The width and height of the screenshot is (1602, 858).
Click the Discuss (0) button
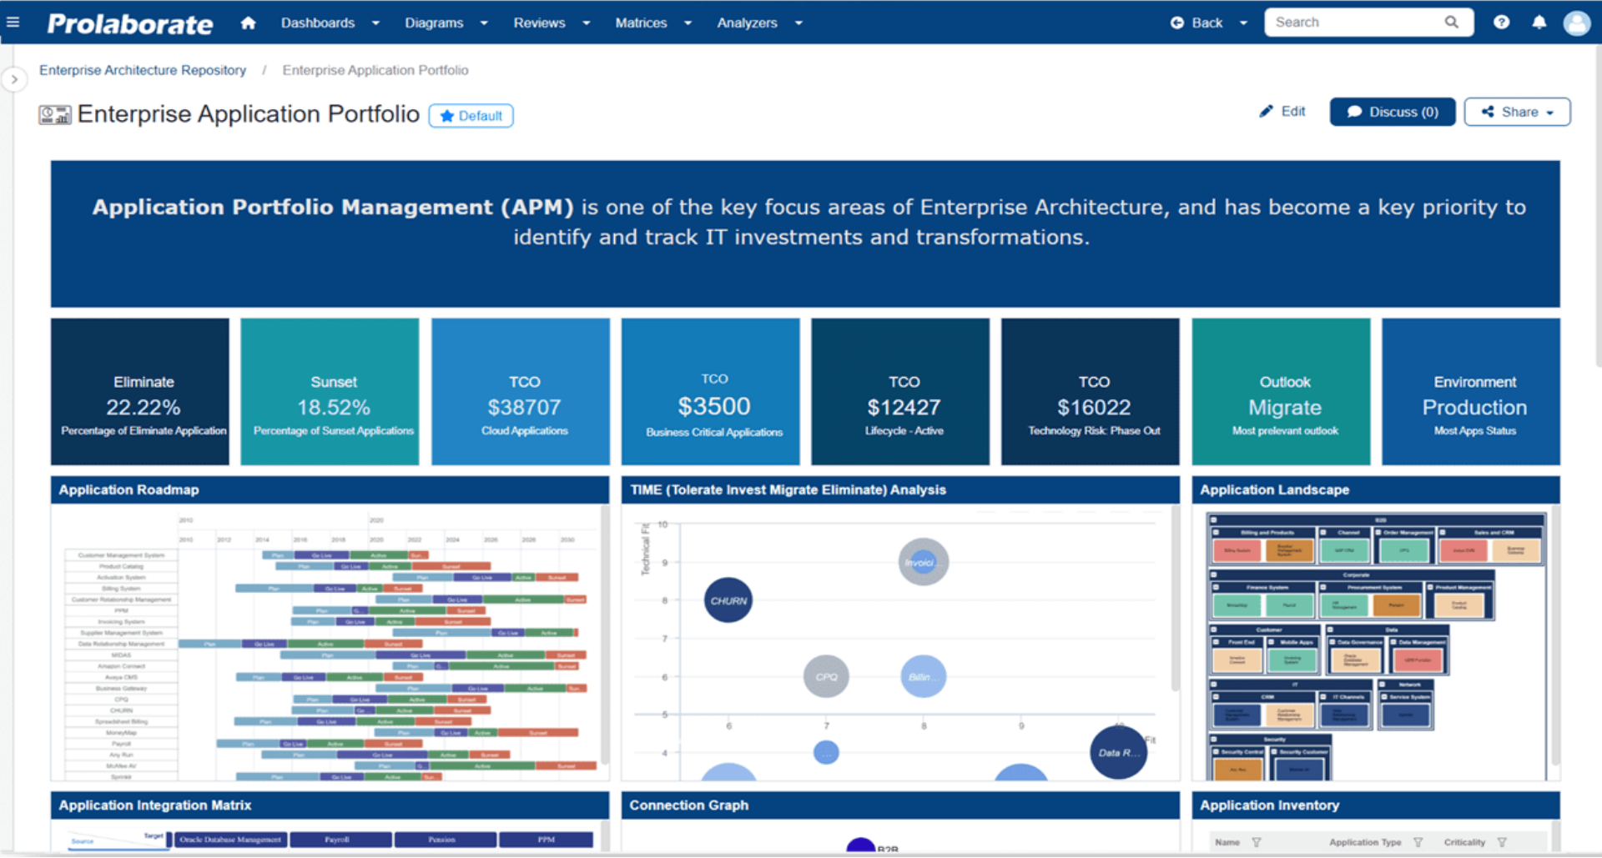tap(1392, 112)
